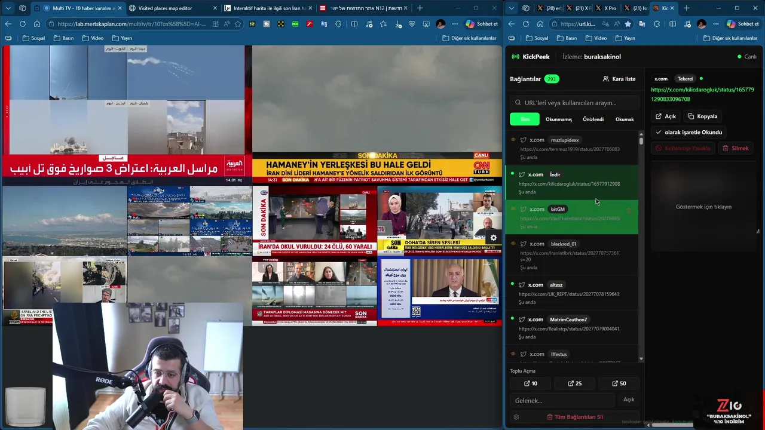Viewport: 765px width, 430px height.
Task: Click filled favorite star in right browser
Action: tap(628, 24)
